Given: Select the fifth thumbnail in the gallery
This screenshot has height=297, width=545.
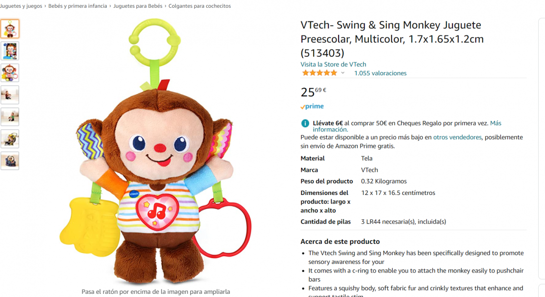Looking at the screenshot, I should click(x=10, y=117).
